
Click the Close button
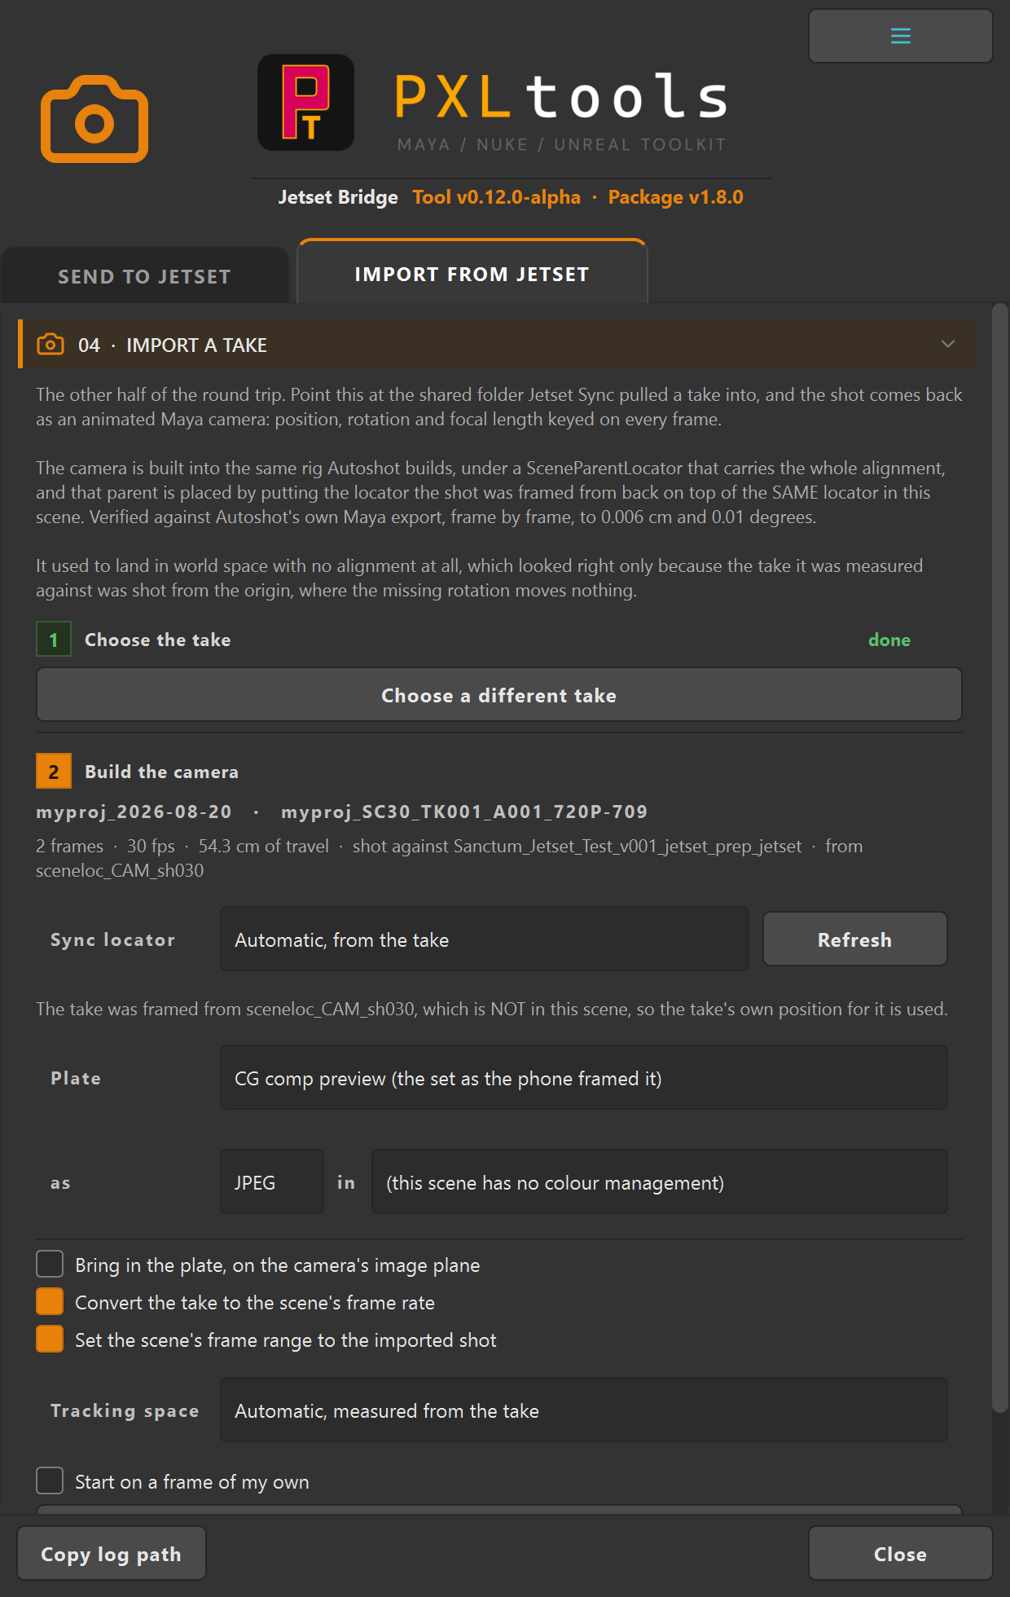(x=900, y=1553)
